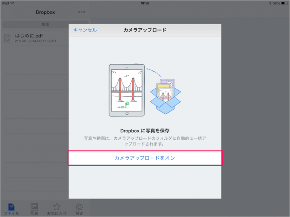Tap the Bluetooth icon in the status bar
The image size is (290, 217).
click(270, 3)
